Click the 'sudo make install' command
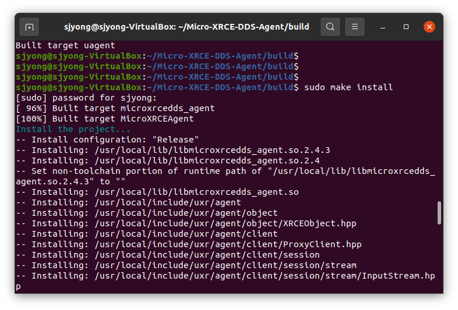 (x=348, y=87)
